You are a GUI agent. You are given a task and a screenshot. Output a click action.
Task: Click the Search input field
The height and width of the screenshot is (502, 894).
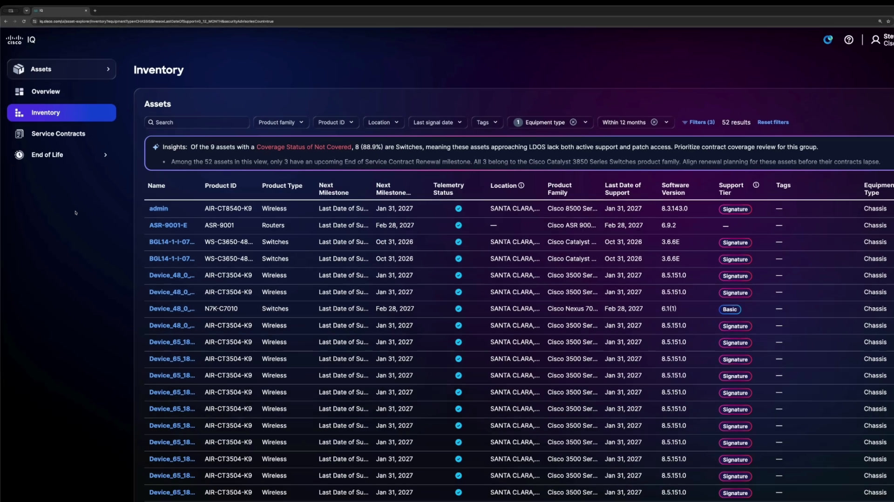pos(197,122)
